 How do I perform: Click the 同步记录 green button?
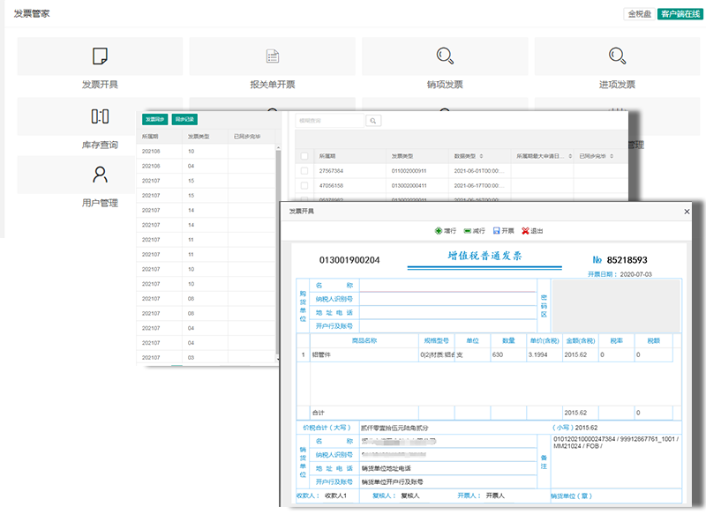point(184,119)
